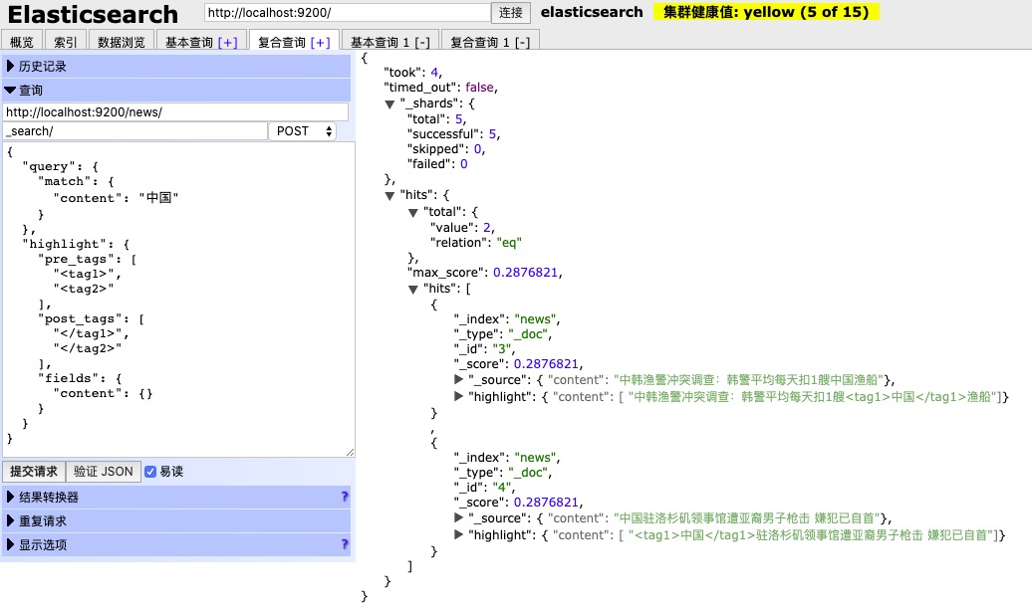Add a new 基本查询 tab via [+]

click(228, 42)
